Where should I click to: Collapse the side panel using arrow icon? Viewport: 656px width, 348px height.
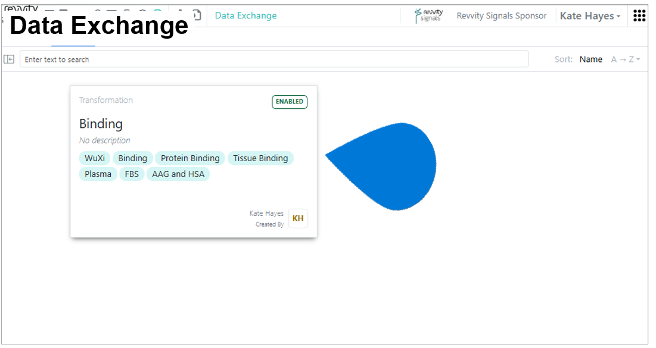point(9,59)
